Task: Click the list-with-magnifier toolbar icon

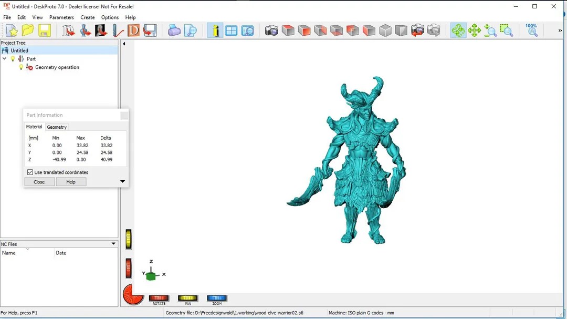Action: [247, 30]
